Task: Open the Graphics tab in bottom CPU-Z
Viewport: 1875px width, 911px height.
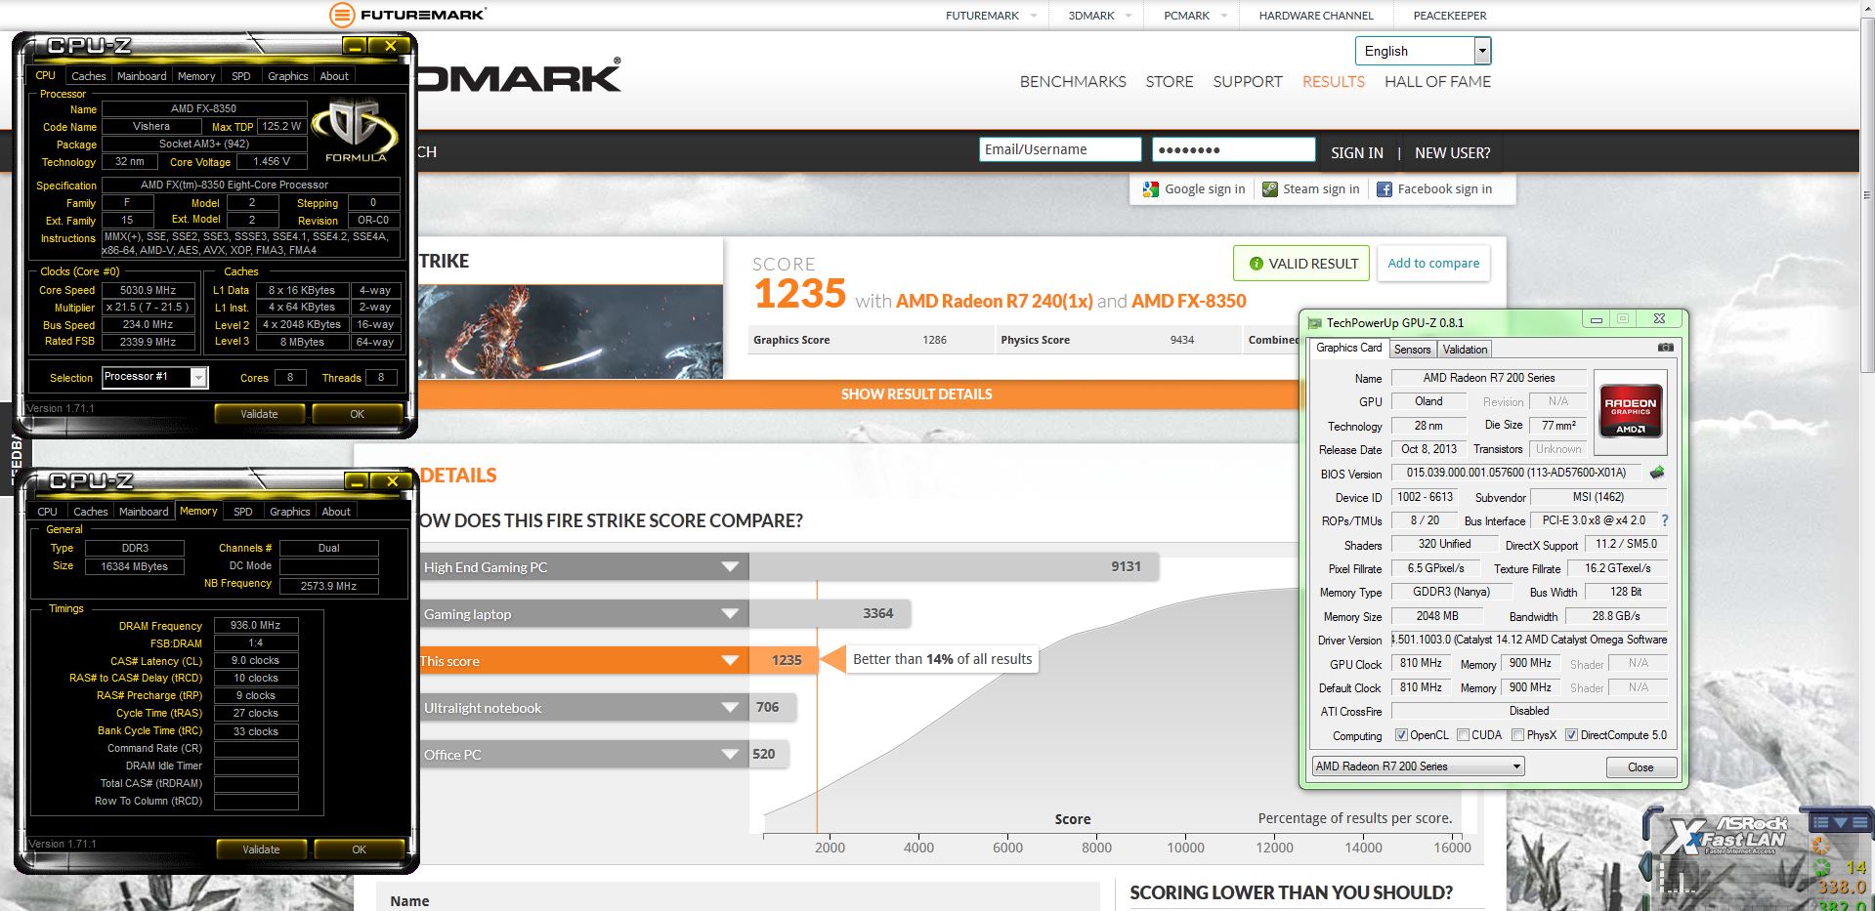Action: pyautogui.click(x=289, y=512)
